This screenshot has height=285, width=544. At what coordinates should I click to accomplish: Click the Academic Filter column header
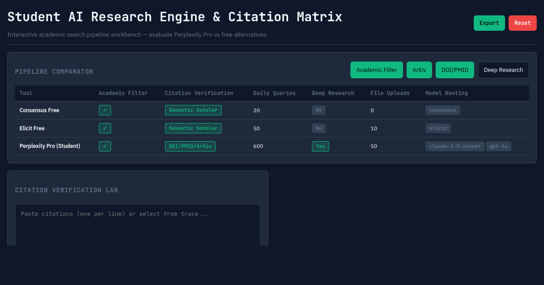123,93
